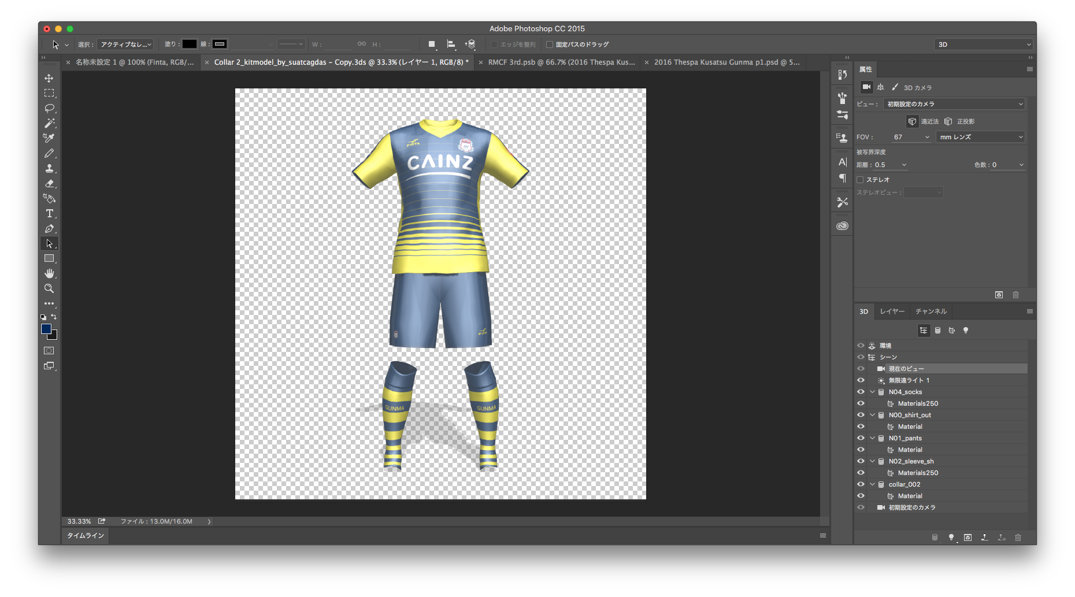Collapse the collar_002 tree node
The width and height of the screenshot is (1075, 597).
872,484
